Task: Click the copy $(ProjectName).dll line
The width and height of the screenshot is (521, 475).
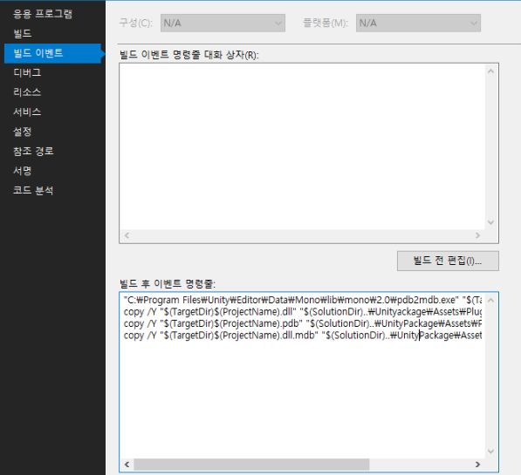Action: 302,312
